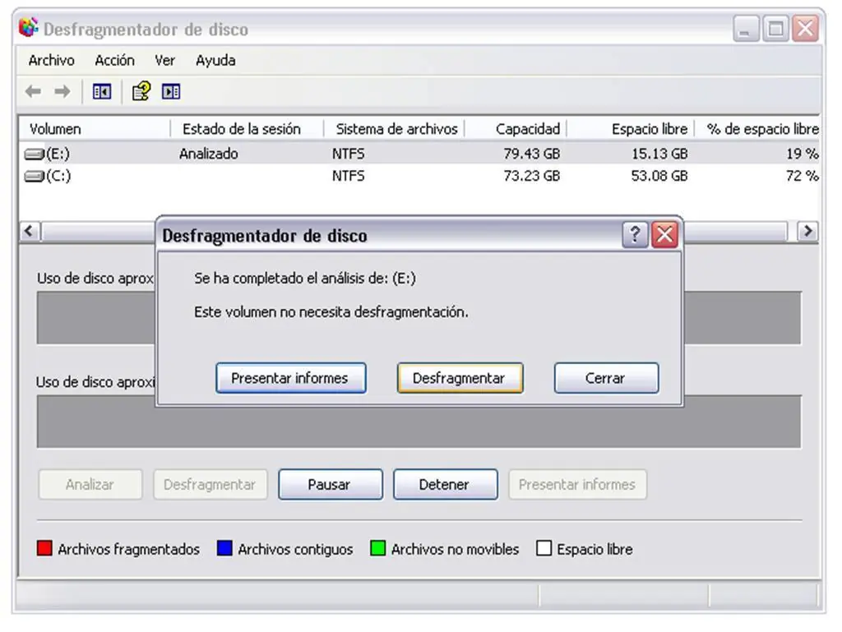Toggle the action pane toolbar icon
842x632 pixels.
(x=171, y=92)
